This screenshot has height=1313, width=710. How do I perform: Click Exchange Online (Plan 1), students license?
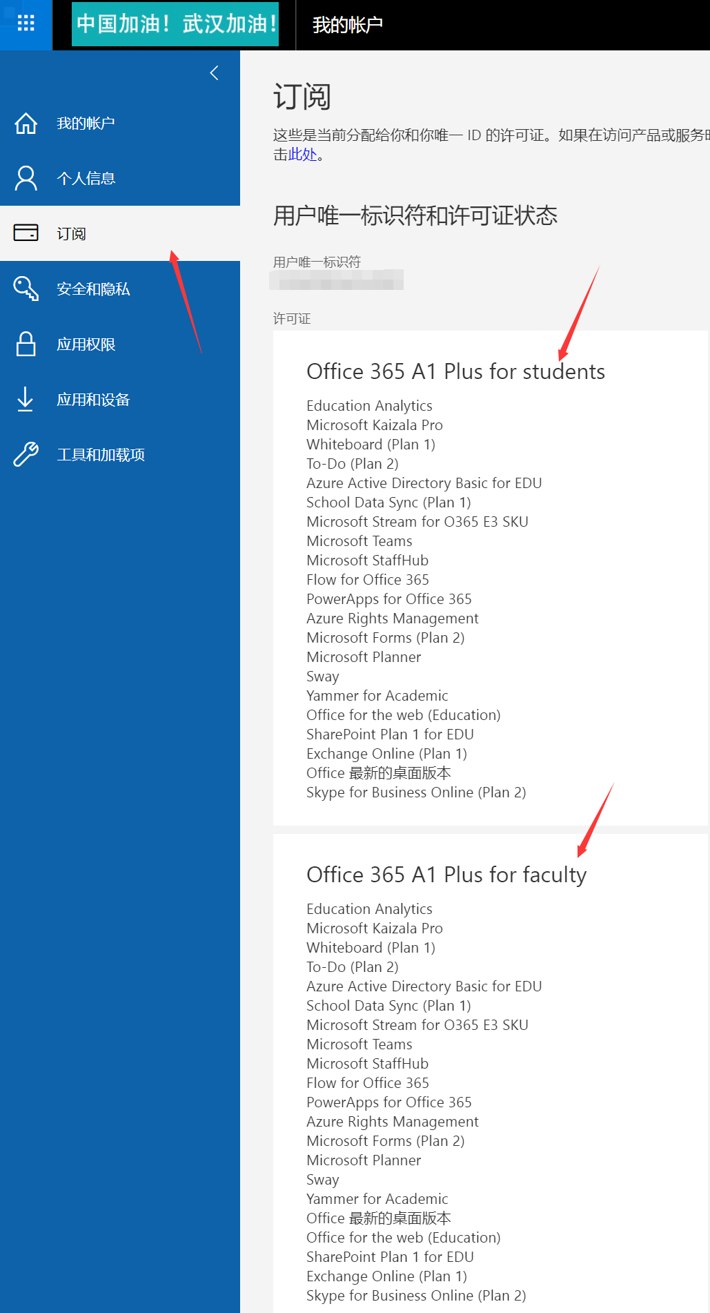[386, 754]
